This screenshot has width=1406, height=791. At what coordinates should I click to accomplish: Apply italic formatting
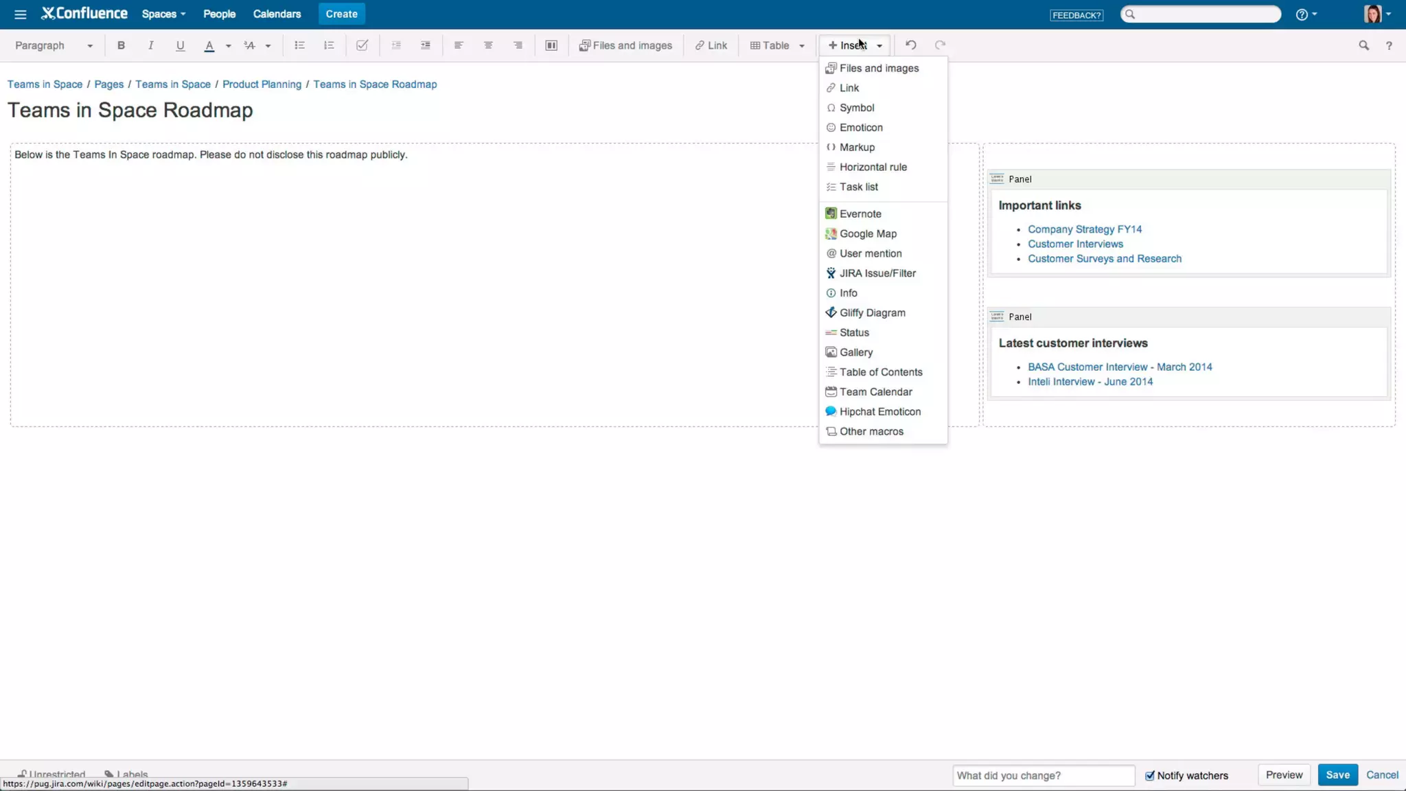pos(150,45)
